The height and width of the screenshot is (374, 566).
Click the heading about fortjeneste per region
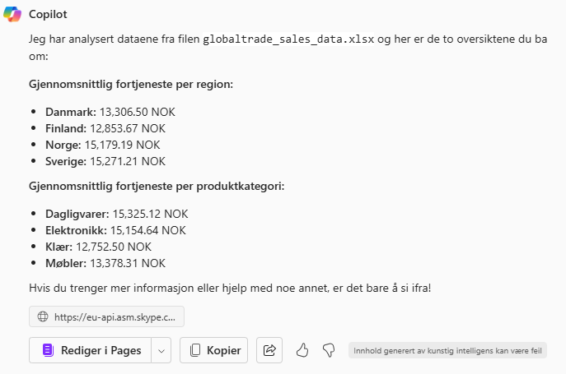point(130,85)
